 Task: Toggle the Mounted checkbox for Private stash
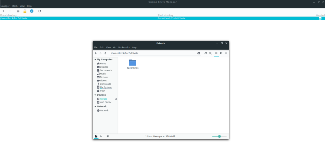320,18
